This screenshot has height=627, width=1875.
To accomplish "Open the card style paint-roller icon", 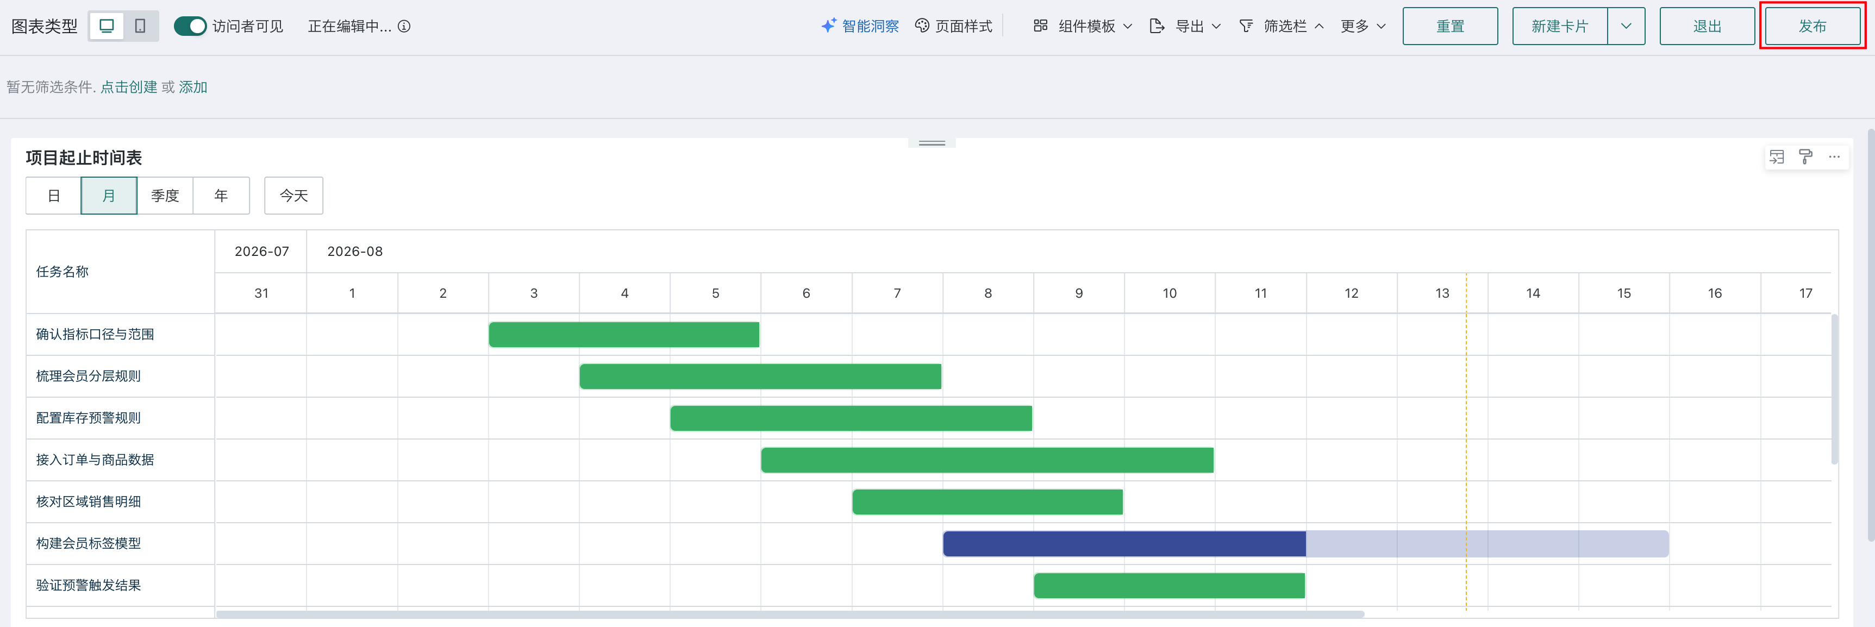I will (x=1806, y=157).
